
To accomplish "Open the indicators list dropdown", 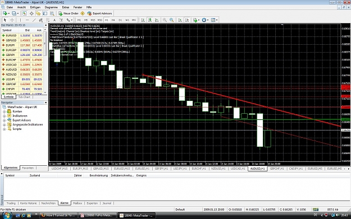I will 196,20.
